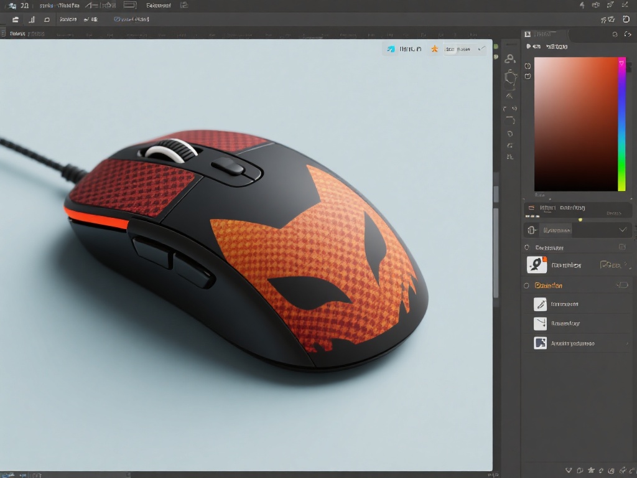
Task: Click the orange star icon above canvas
Action: [x=434, y=49]
